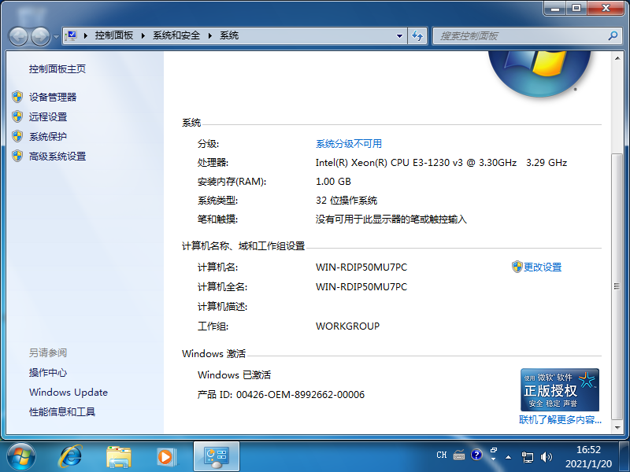The width and height of the screenshot is (630, 472).
Task: Select 控制面板 breadcrumb segment
Action: click(113, 35)
